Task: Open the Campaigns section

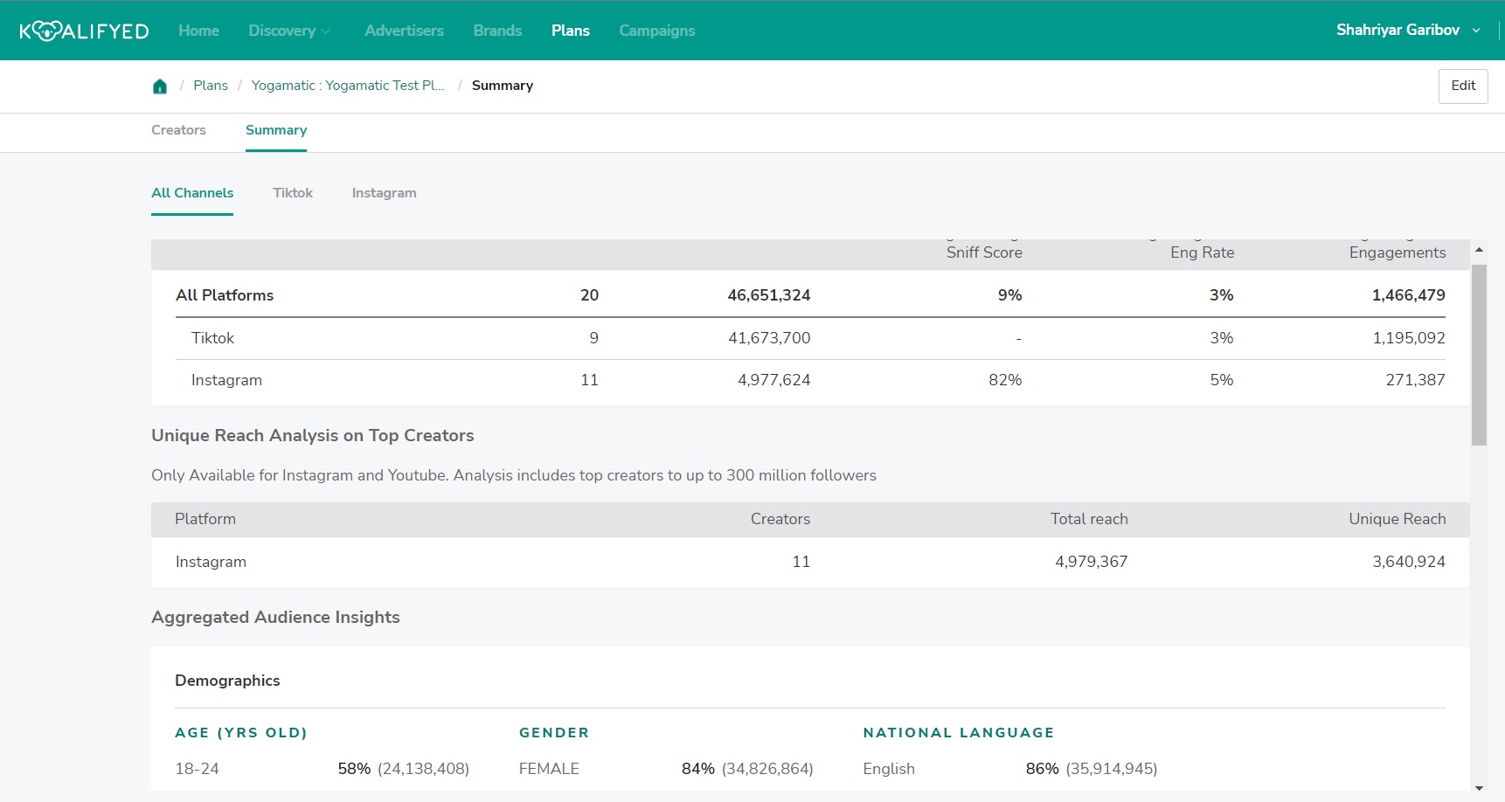Action: click(x=656, y=30)
